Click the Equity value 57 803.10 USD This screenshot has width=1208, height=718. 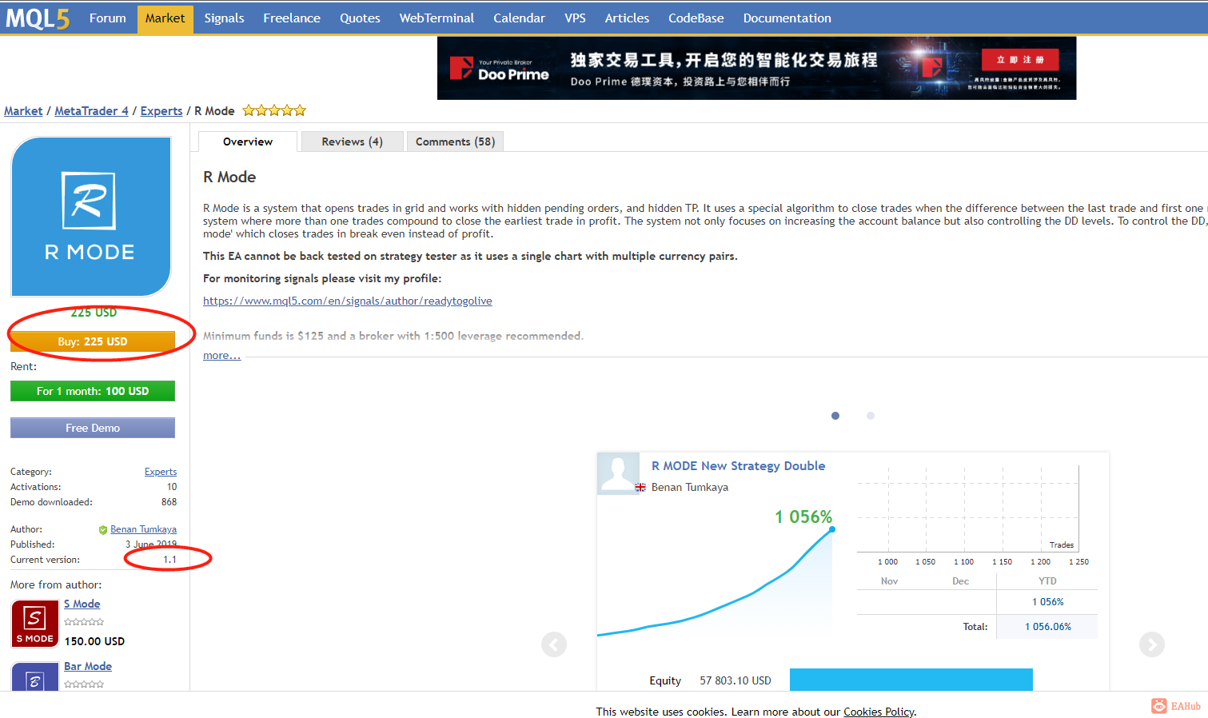736,680
